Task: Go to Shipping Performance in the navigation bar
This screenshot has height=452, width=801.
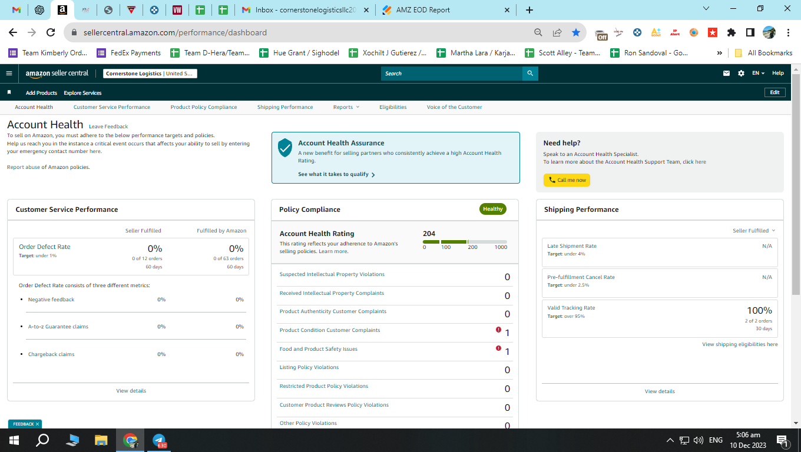Action: click(285, 107)
